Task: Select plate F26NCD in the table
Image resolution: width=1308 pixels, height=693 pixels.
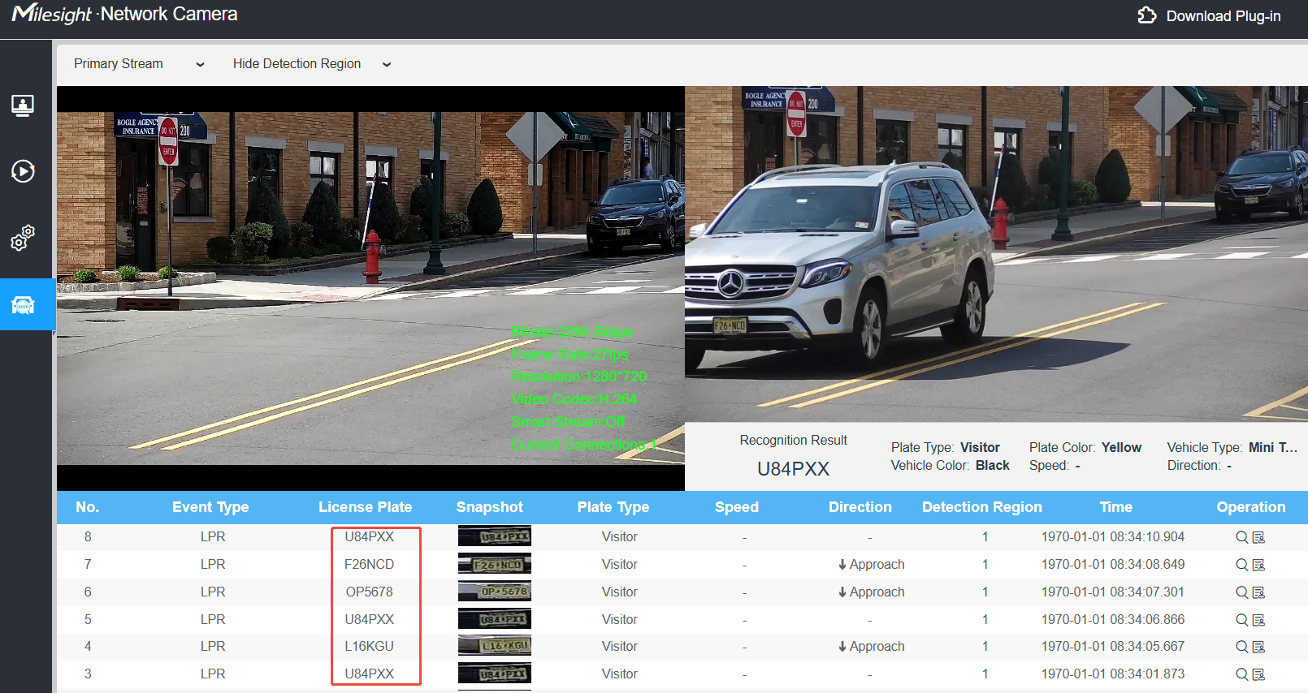Action: pyautogui.click(x=369, y=565)
